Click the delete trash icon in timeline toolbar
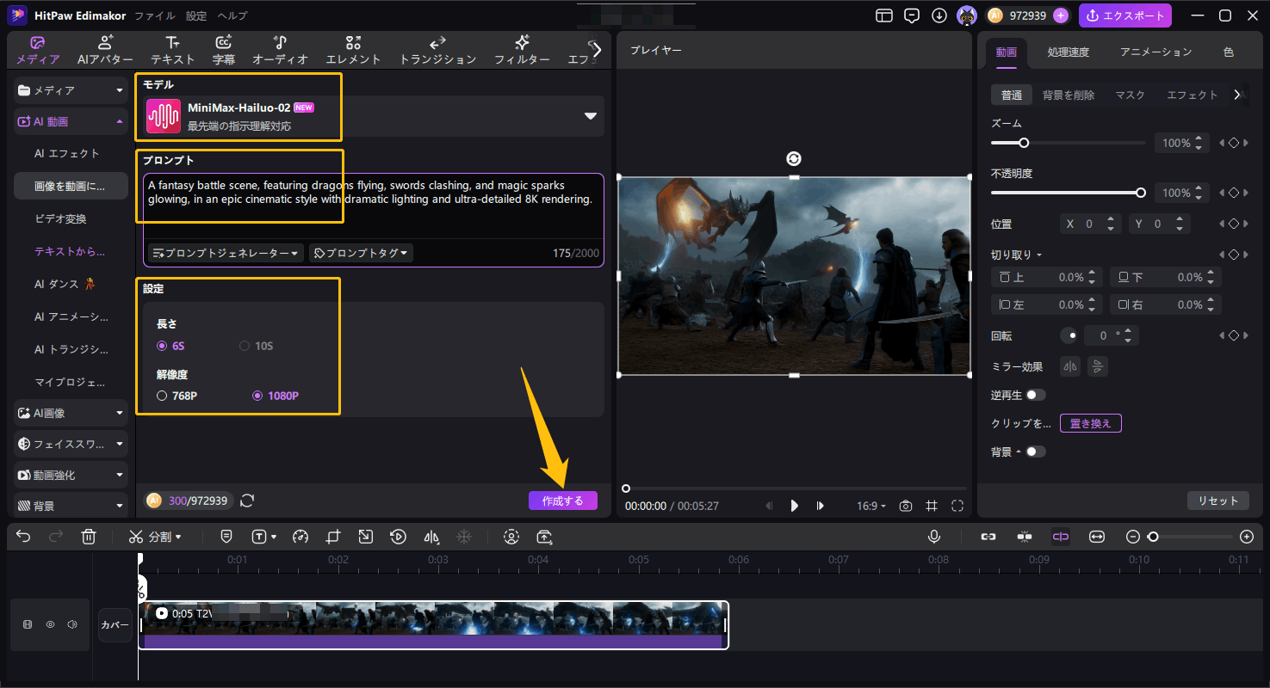The image size is (1270, 688). pos(88,537)
